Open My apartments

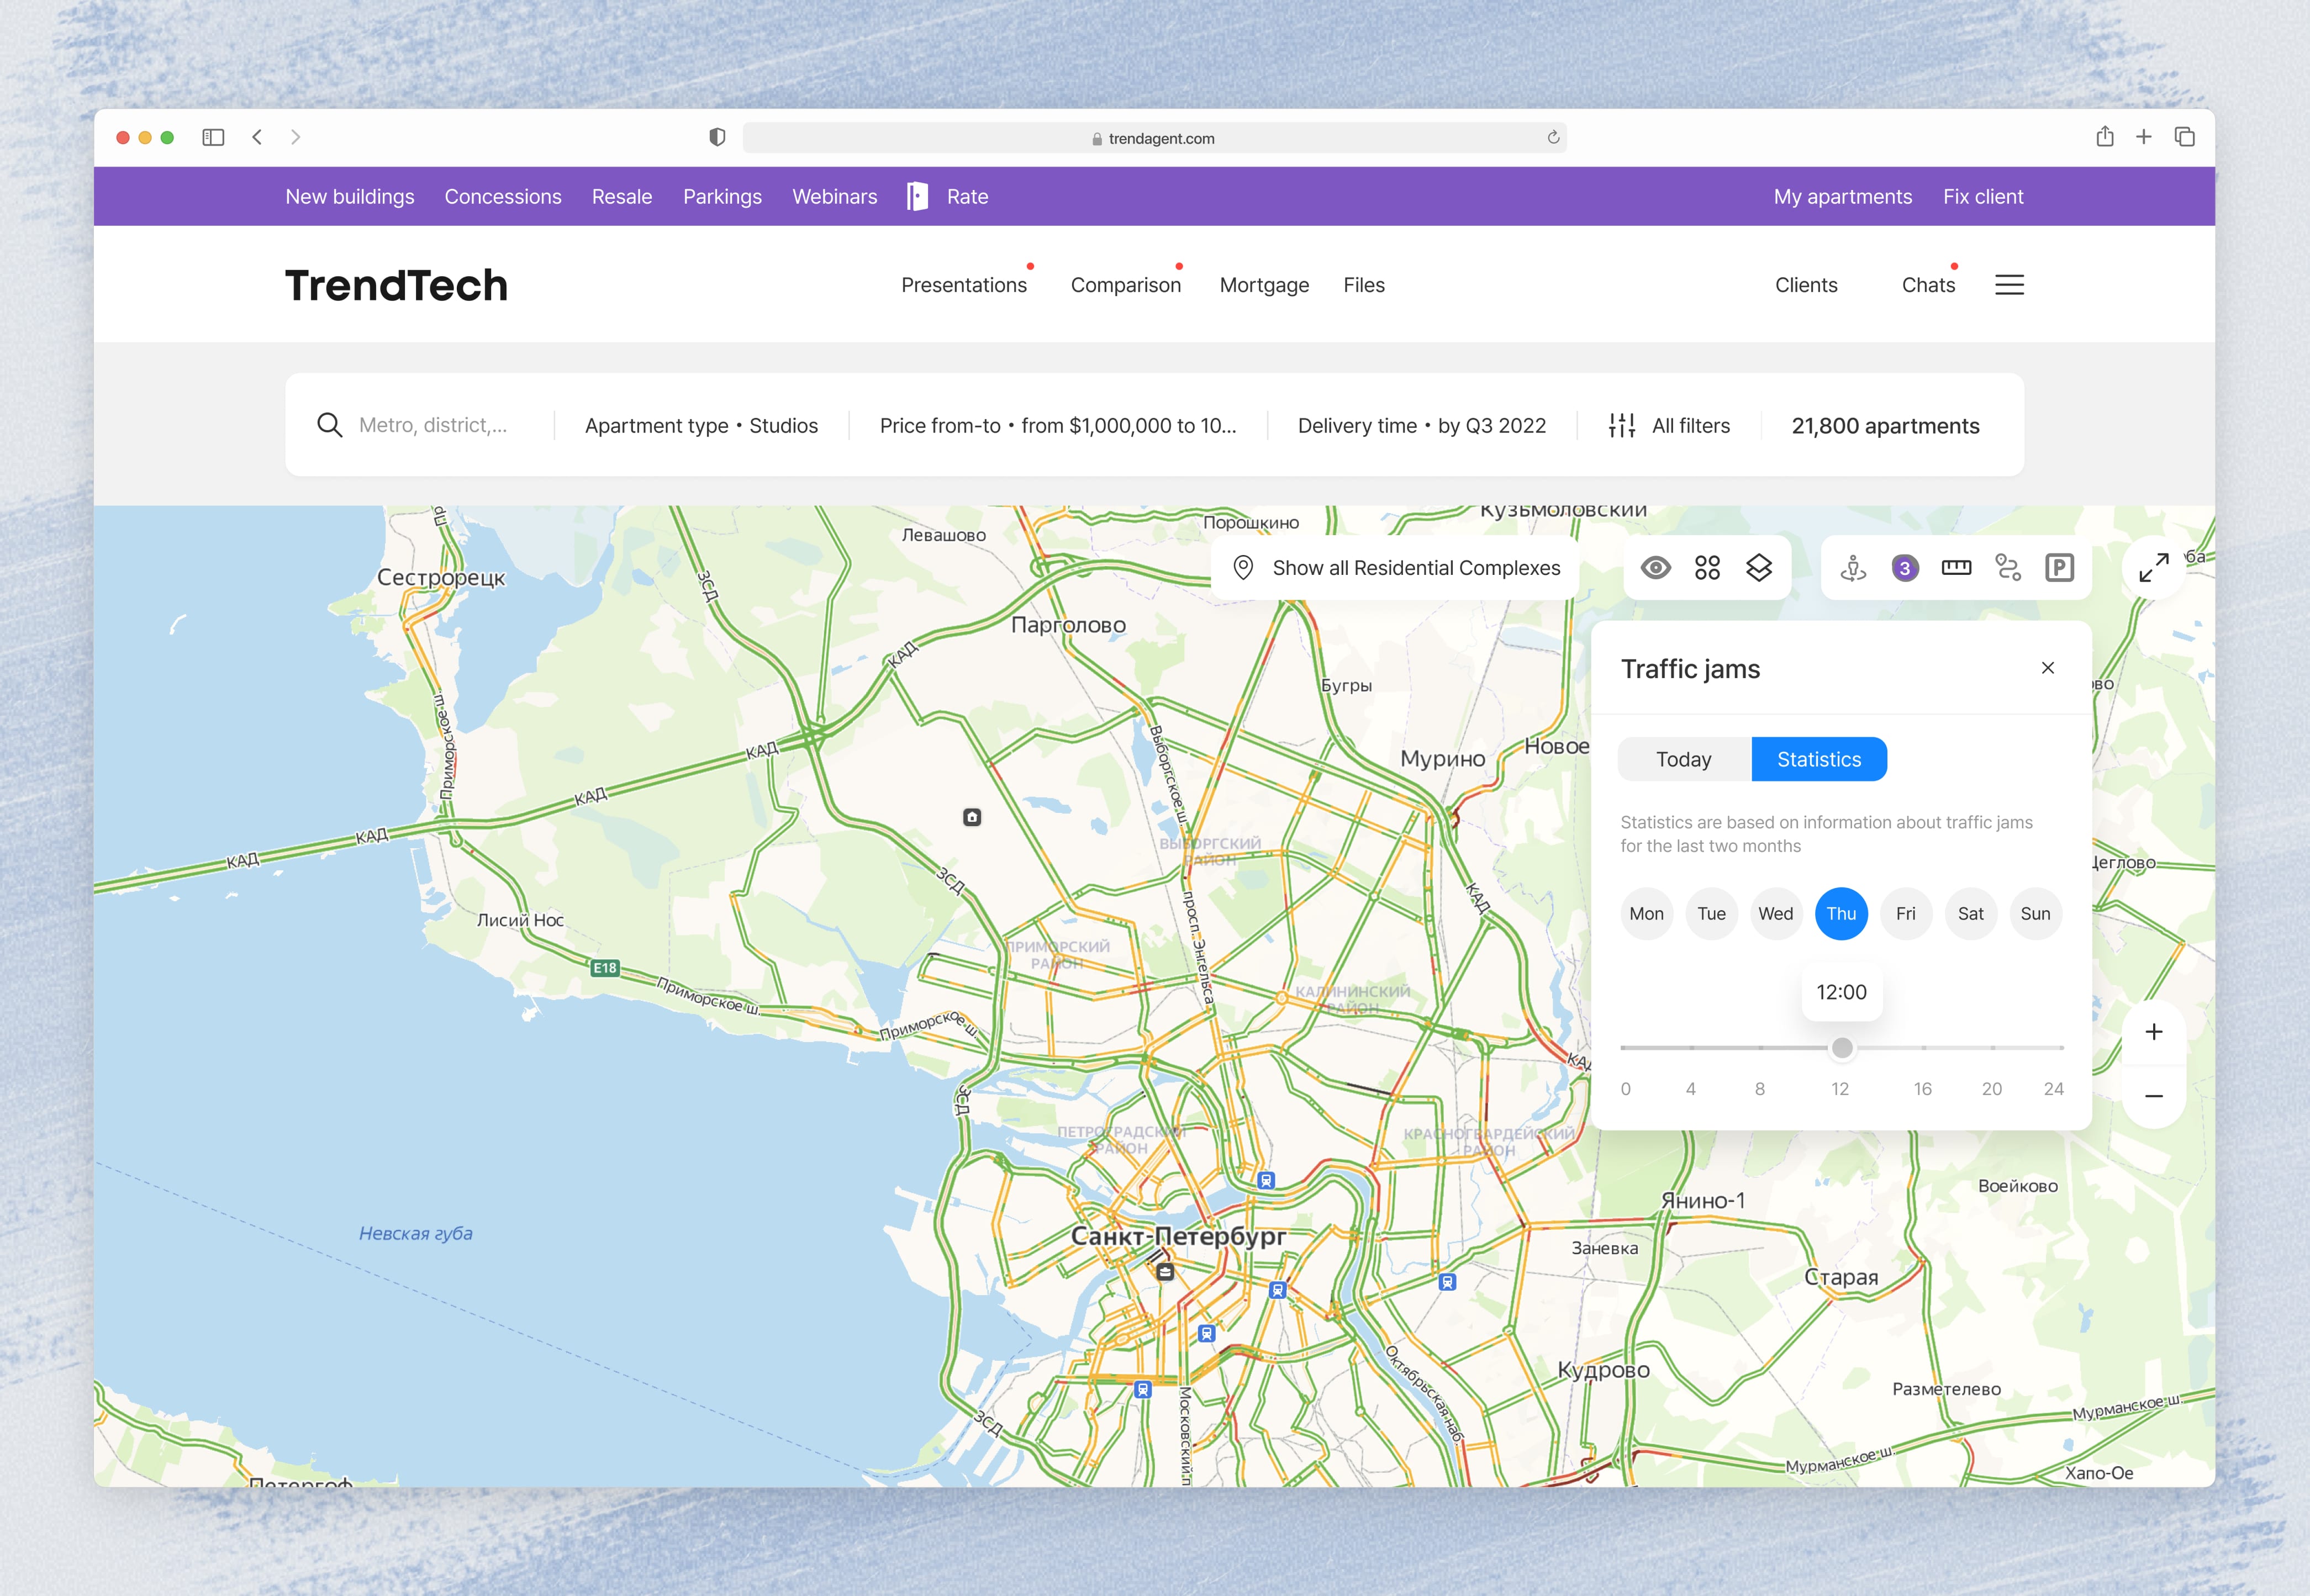[1843, 196]
